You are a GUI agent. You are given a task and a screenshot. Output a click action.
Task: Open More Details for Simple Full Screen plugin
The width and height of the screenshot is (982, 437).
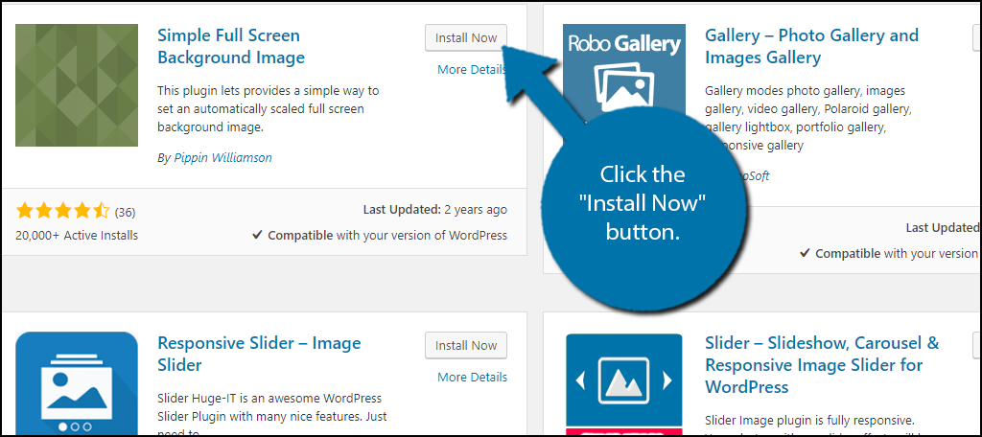(472, 69)
